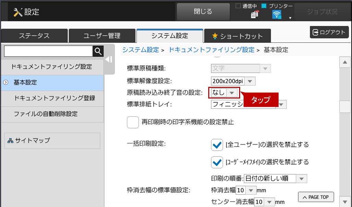Select 基本設定 in the sidebar
This screenshot has width=352, height=207.
pos(52,82)
